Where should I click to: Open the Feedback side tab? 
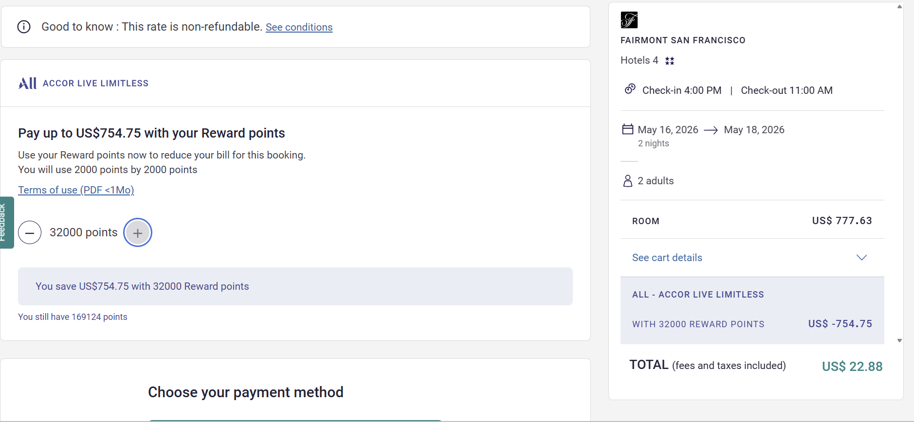[5, 223]
